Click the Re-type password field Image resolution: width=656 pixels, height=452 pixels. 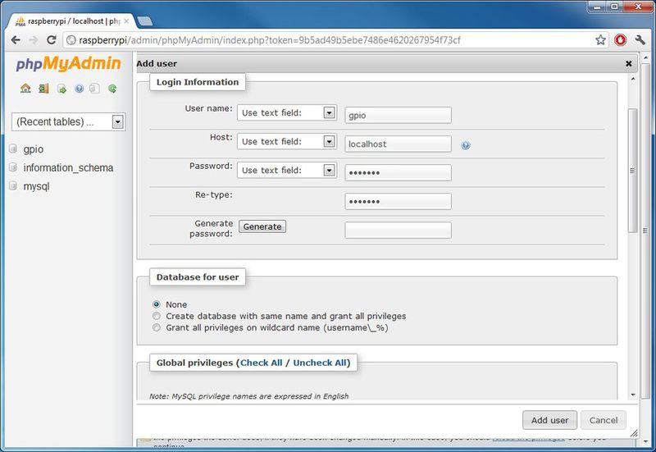tap(398, 201)
